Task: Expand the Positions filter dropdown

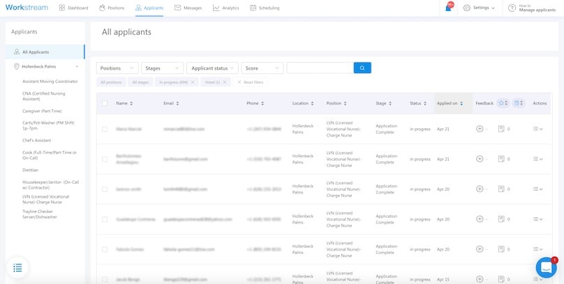Action: pyautogui.click(x=117, y=68)
